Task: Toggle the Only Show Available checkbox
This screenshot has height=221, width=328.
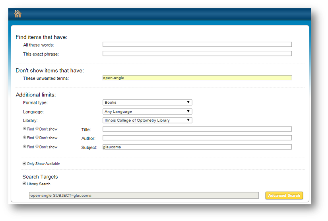Action: pyautogui.click(x=25, y=163)
